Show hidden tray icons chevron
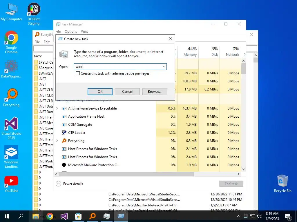 239,216
